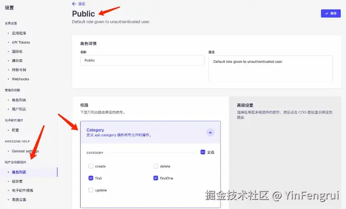
Task: Select active 角色列表 under 用户及权限插件
Action: [19, 172]
